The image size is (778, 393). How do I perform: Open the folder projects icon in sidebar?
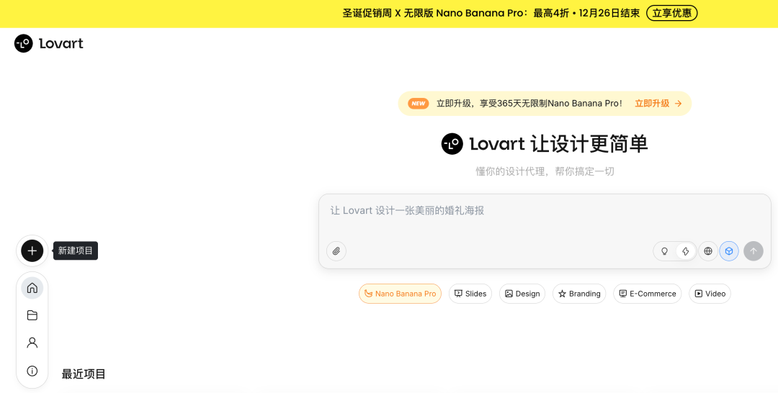point(32,315)
